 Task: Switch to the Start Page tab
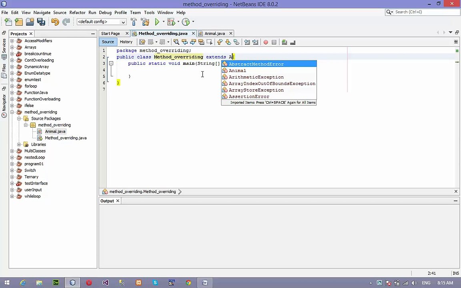tap(110, 34)
